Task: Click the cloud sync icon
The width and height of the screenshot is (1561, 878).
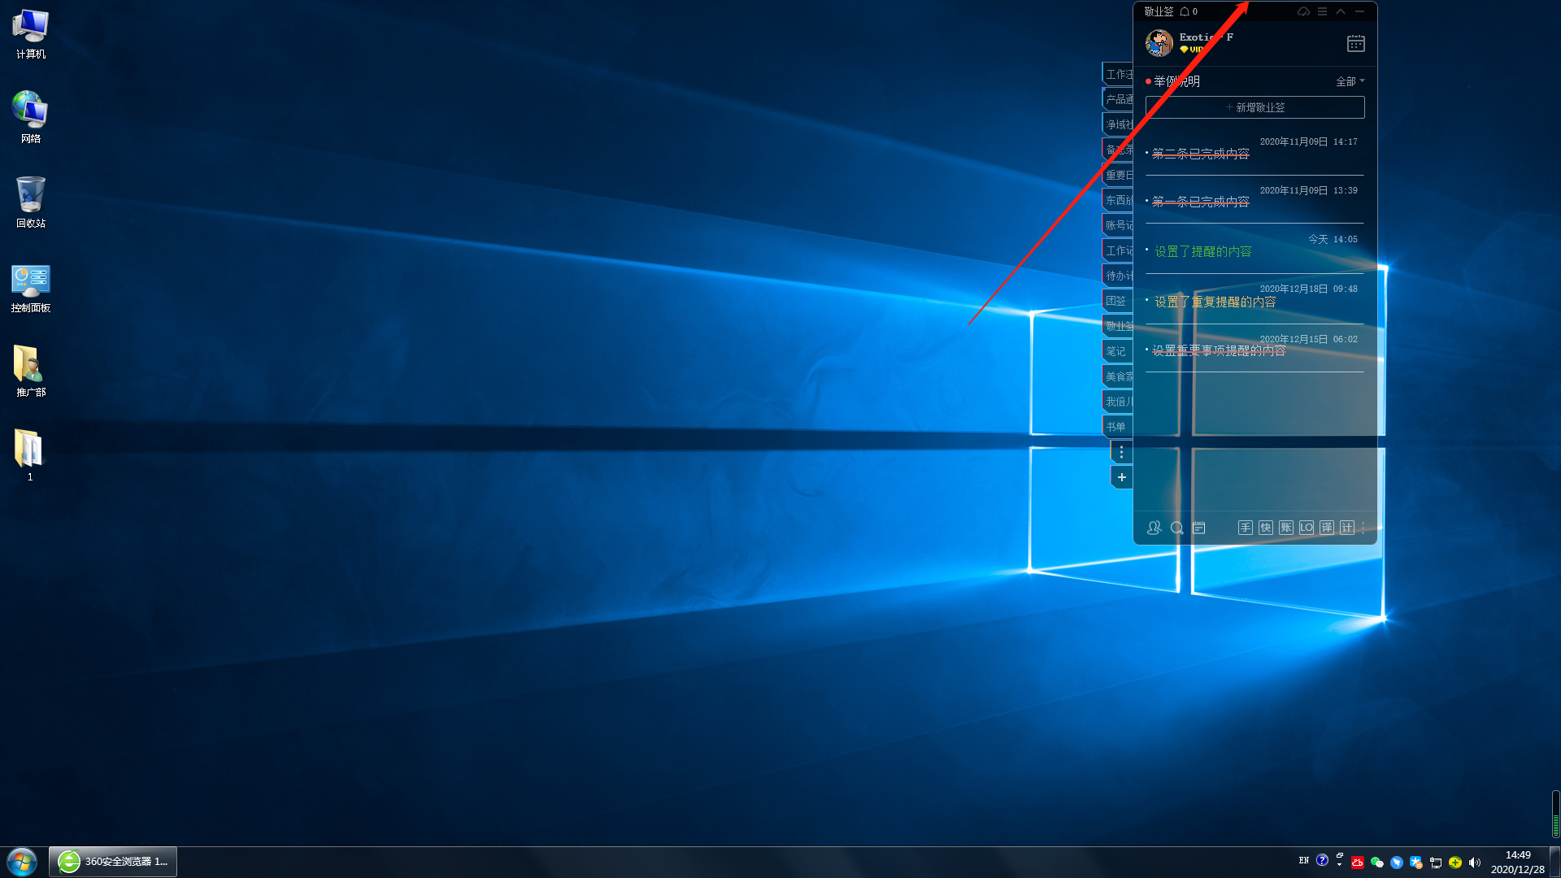Action: 1303,11
